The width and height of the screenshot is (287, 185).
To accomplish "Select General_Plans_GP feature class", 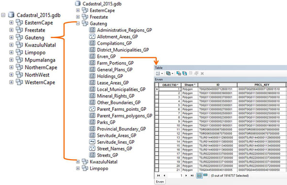I will coord(115,69).
